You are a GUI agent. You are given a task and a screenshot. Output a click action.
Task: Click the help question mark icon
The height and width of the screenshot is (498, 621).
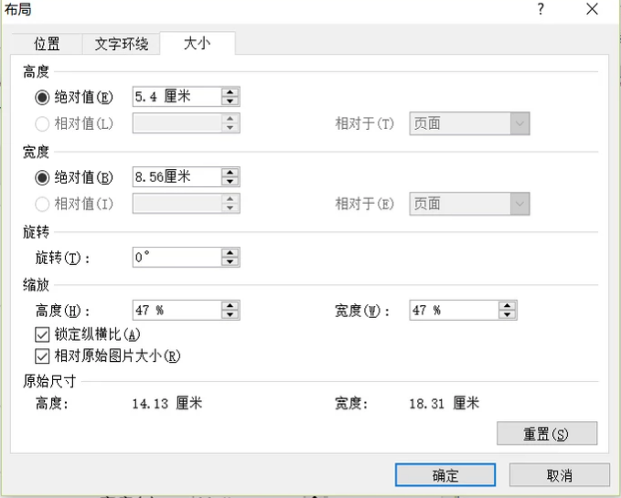(541, 9)
